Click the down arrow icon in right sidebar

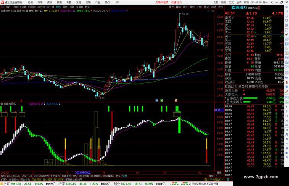pos(287,16)
